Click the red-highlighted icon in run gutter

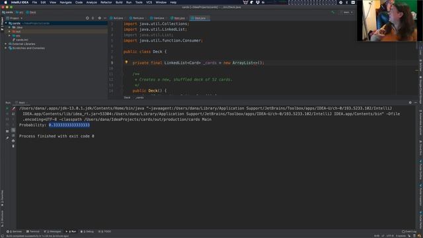(x=13, y=108)
